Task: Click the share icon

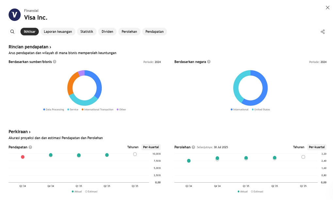Action: point(323,32)
